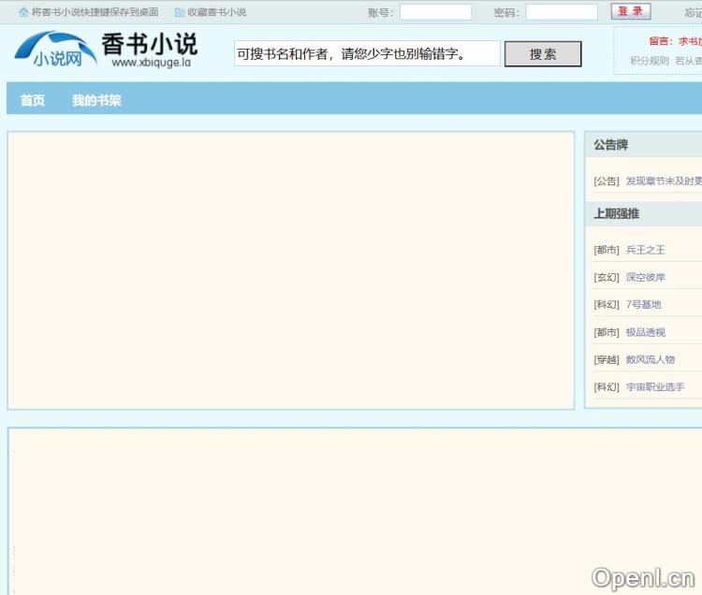
Task: Click the home icon for saving desktop shortcut
Action: coord(23,12)
